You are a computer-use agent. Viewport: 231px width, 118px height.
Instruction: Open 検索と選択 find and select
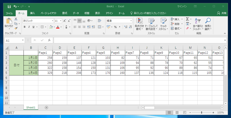[x=208, y=24]
